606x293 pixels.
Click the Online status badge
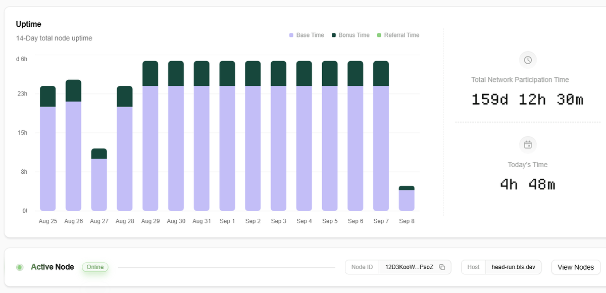[x=95, y=267]
